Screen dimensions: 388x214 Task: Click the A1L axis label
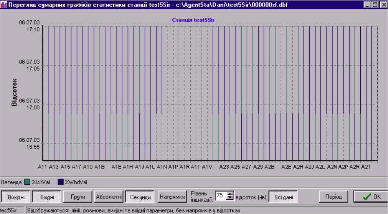[x=150, y=167]
